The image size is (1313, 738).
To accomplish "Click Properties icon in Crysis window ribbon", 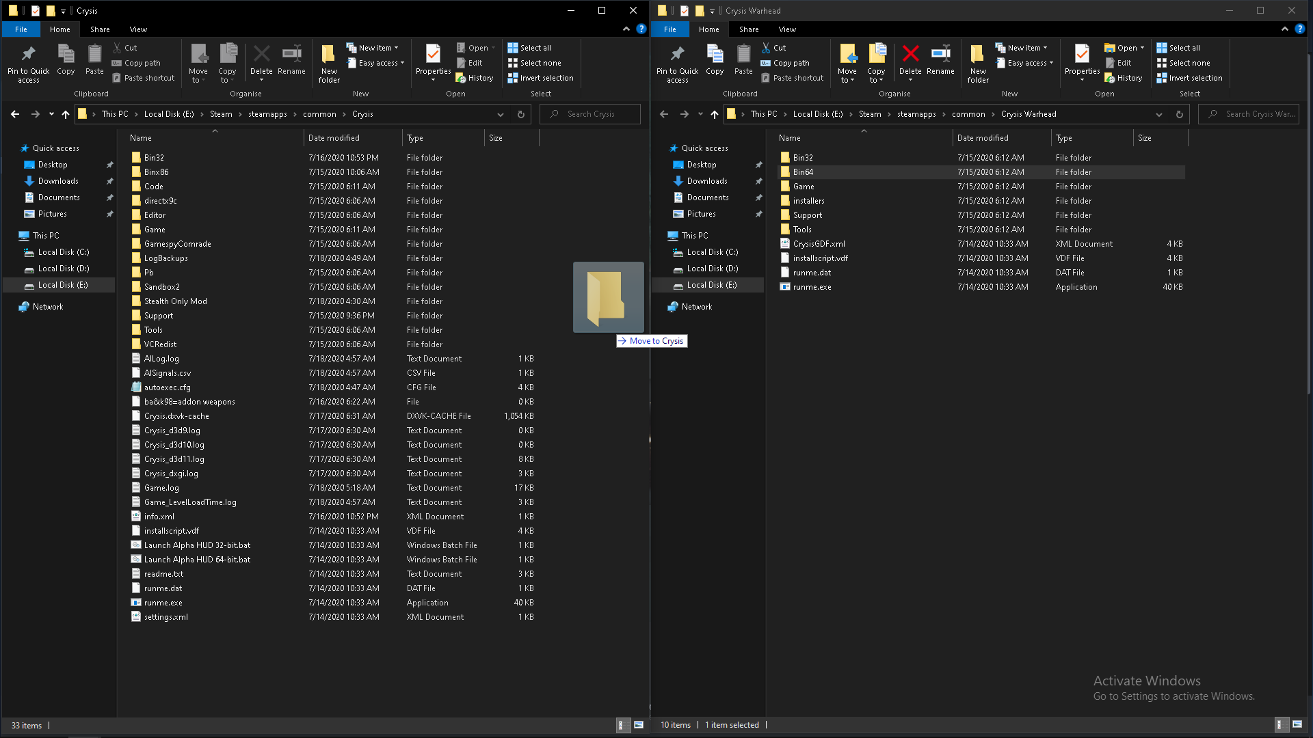I will click(433, 55).
